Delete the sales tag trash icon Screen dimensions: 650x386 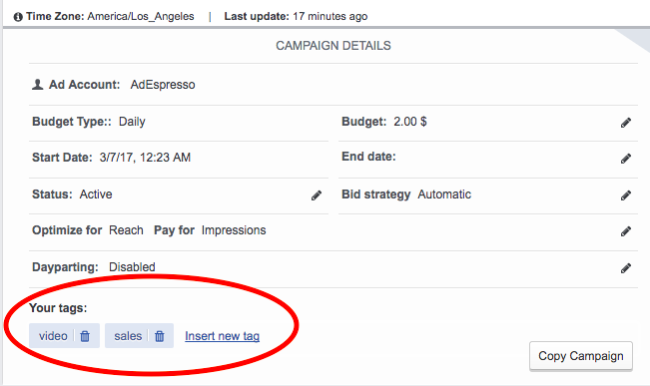coord(160,336)
